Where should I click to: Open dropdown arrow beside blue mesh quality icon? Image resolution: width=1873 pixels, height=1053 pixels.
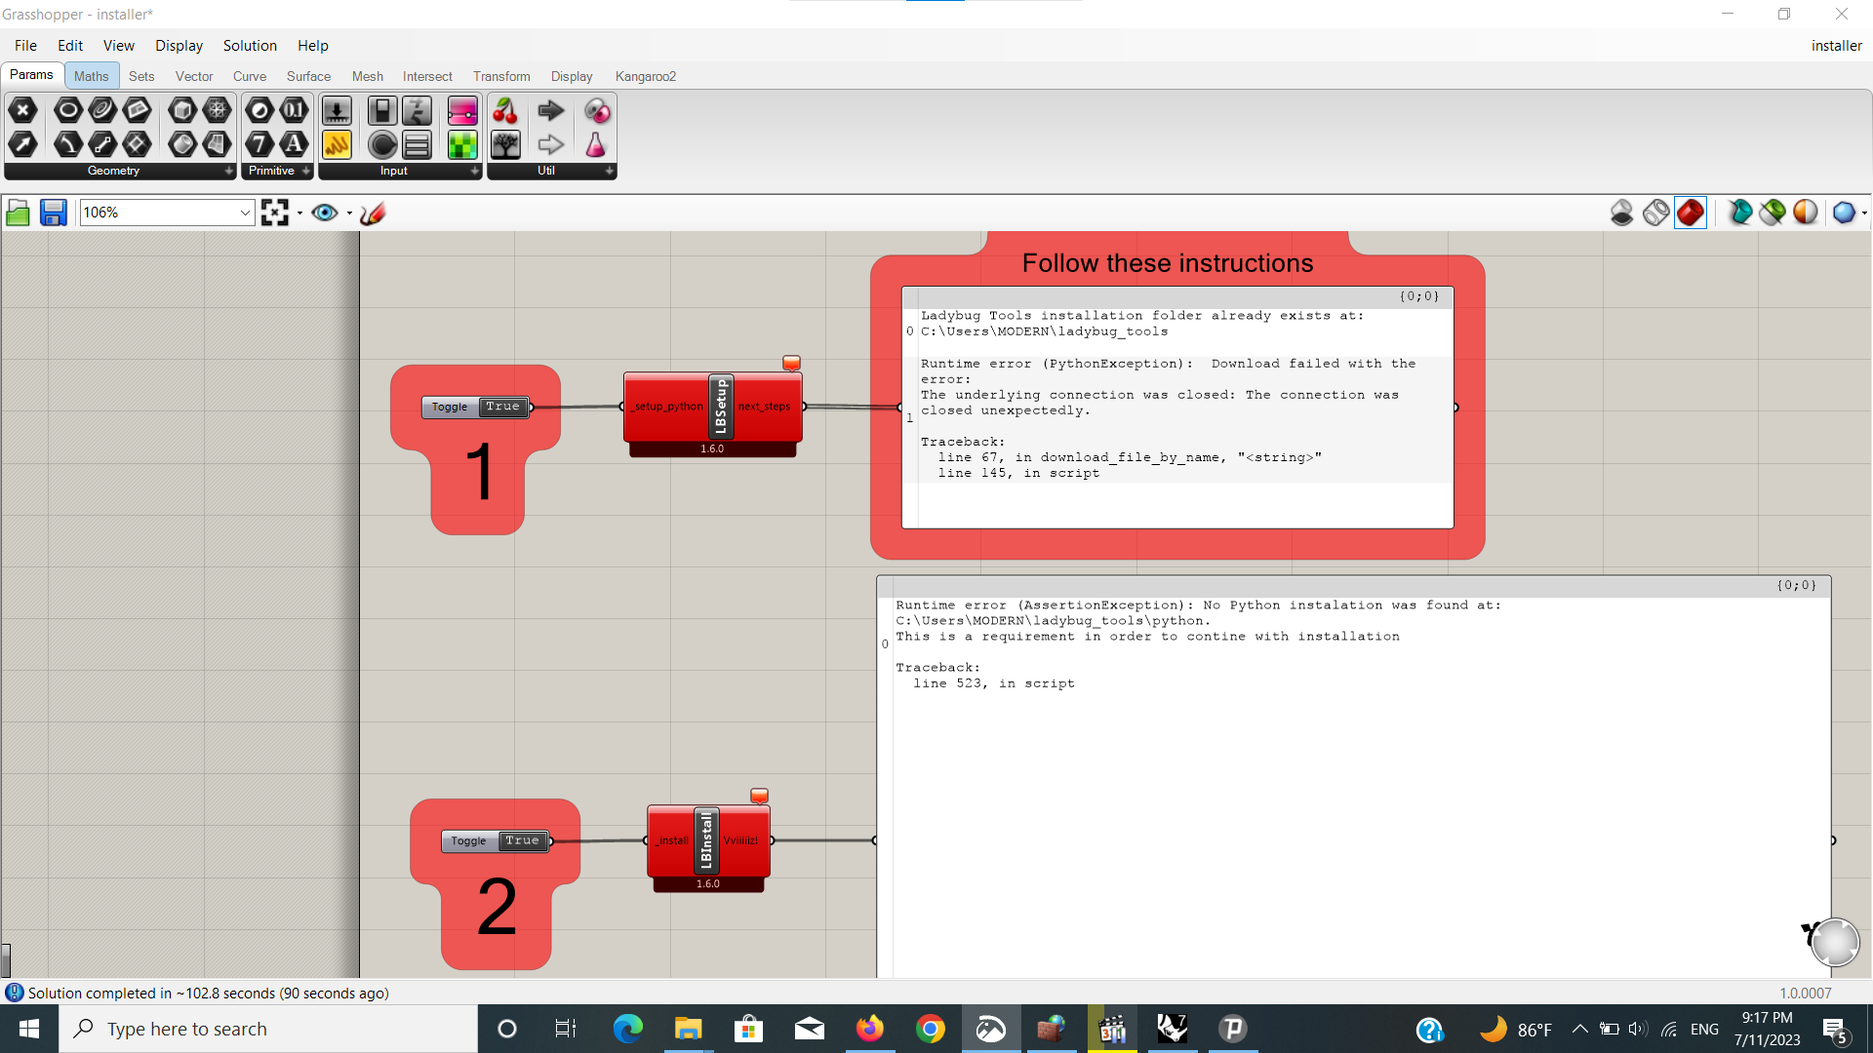(x=1864, y=213)
